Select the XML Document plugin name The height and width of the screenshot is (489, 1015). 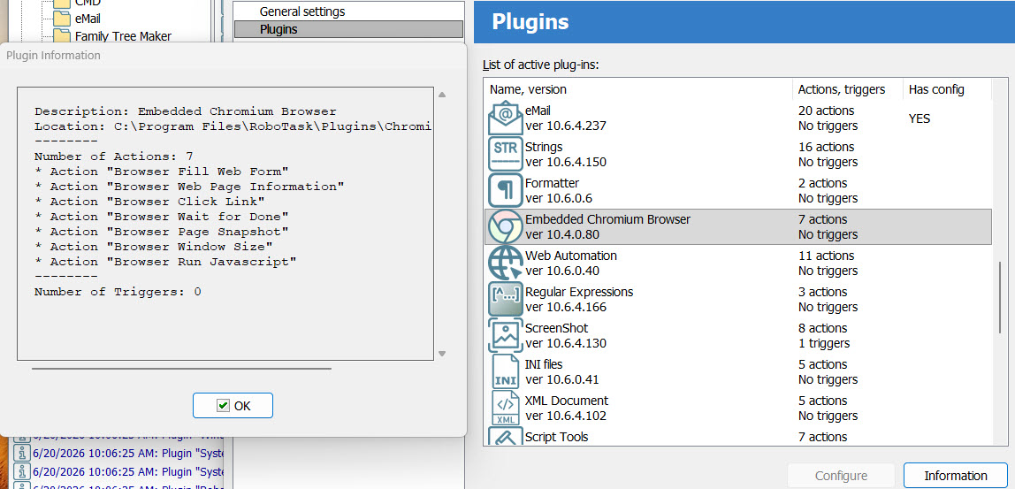click(x=567, y=401)
